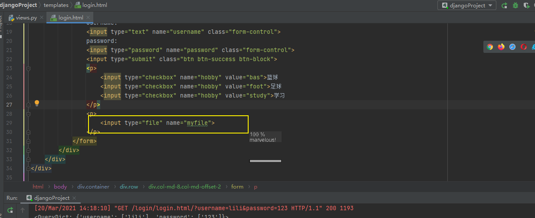Close the login.html tab
Screen dimensions: 535x218
point(88,18)
